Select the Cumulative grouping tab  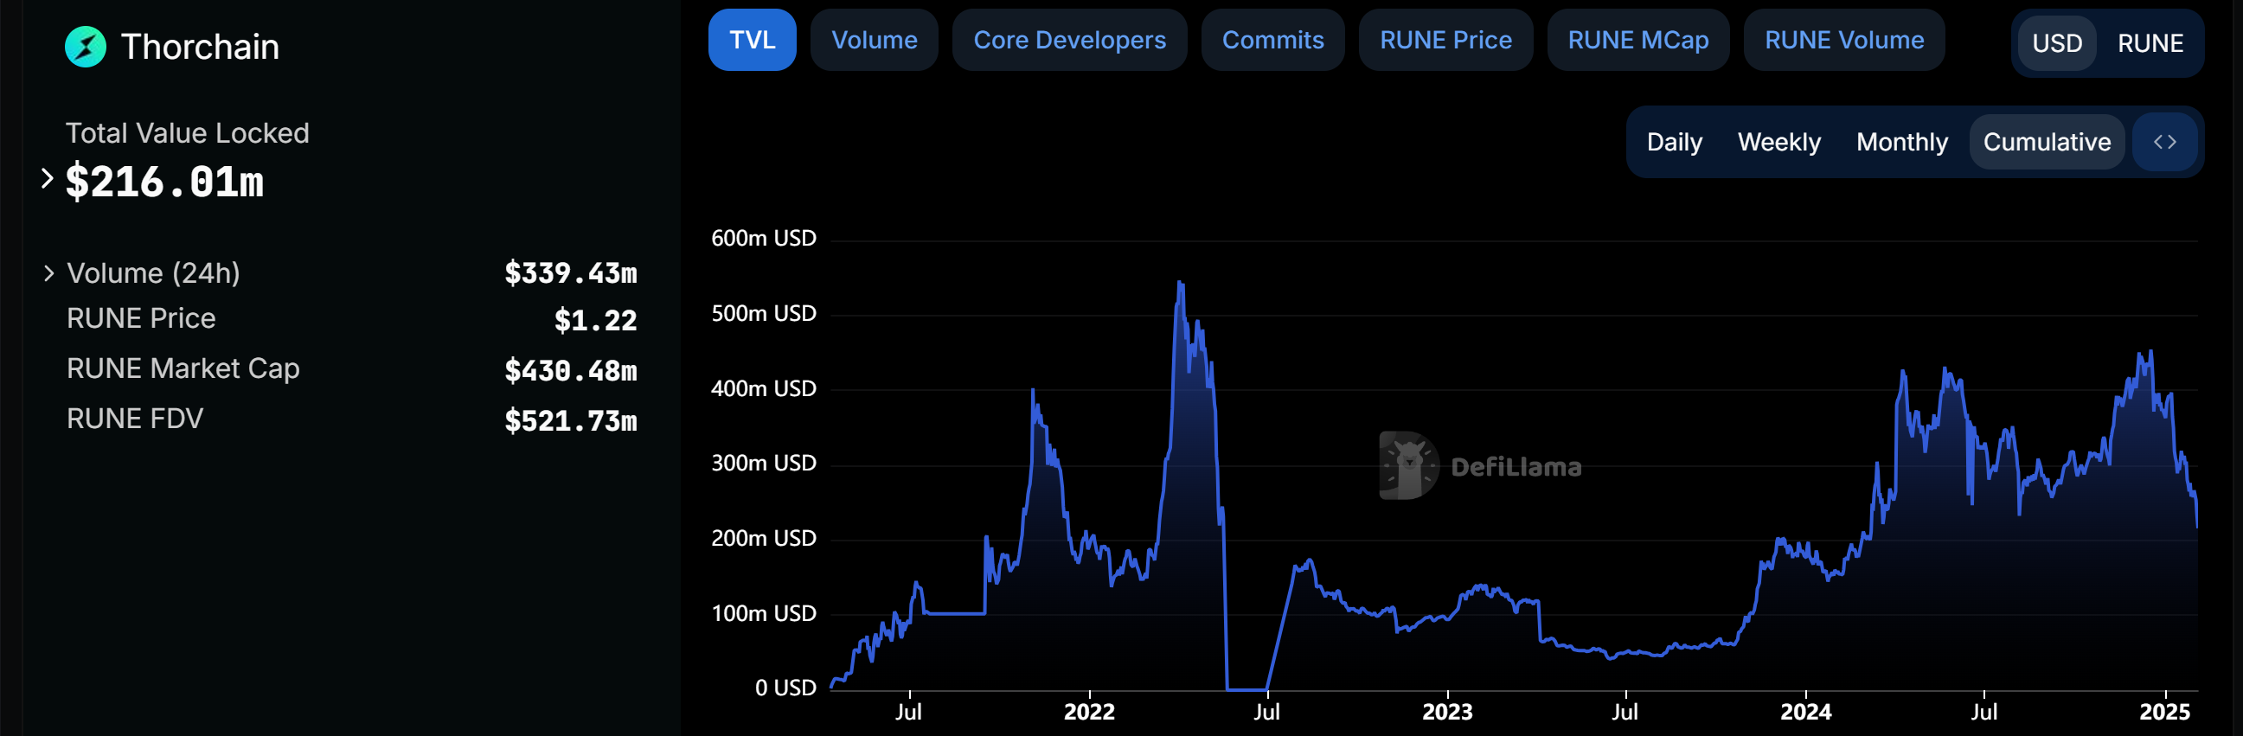[2047, 142]
